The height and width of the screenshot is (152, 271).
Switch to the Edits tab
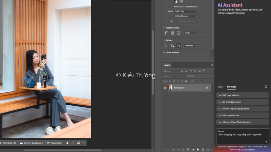pyautogui.click(x=220, y=87)
